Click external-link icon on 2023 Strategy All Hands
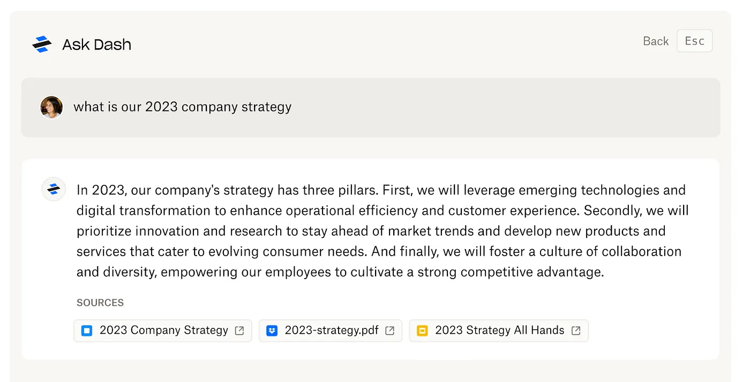This screenshot has width=750, height=382. click(576, 331)
